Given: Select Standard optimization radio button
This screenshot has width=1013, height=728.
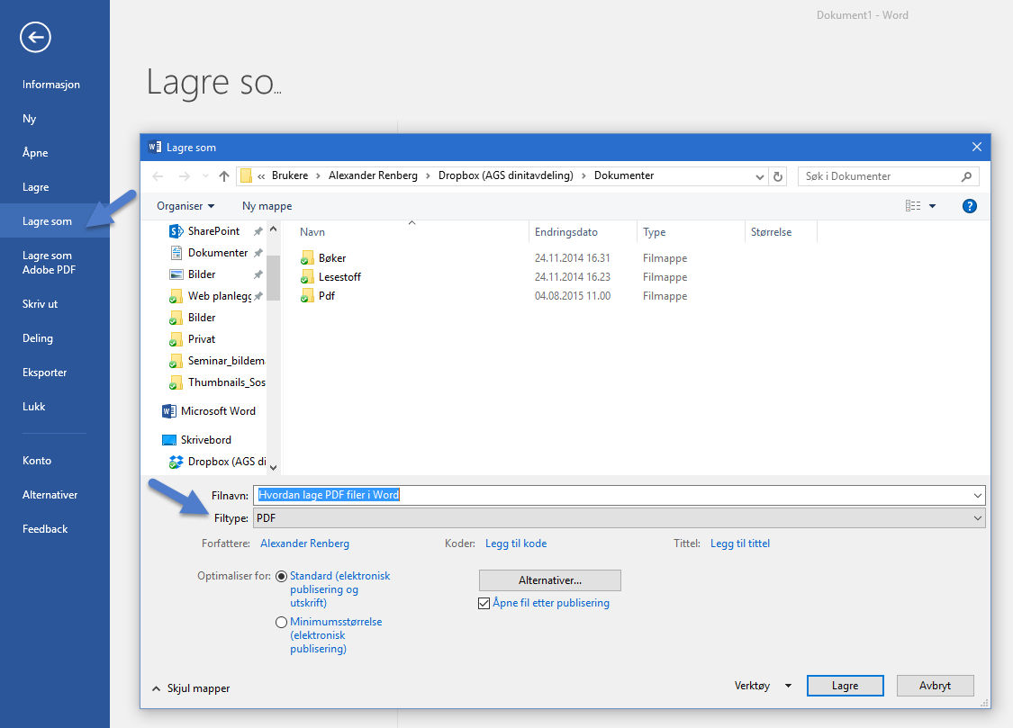Looking at the screenshot, I should 281,576.
